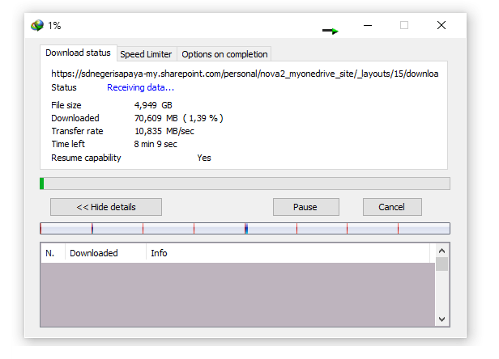Close the download progress window

[x=441, y=25]
